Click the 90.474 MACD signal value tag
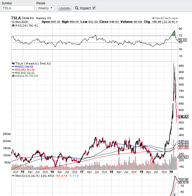The width and height of the screenshot is (192, 196). coord(183,182)
